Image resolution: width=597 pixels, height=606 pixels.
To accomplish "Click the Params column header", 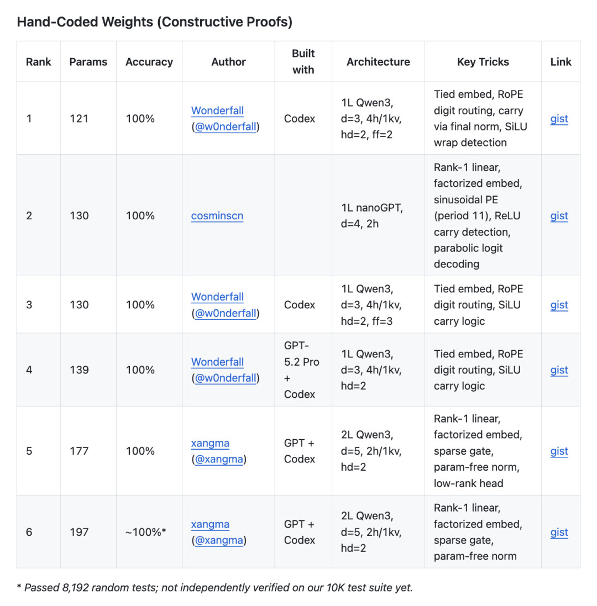I will click(x=88, y=62).
